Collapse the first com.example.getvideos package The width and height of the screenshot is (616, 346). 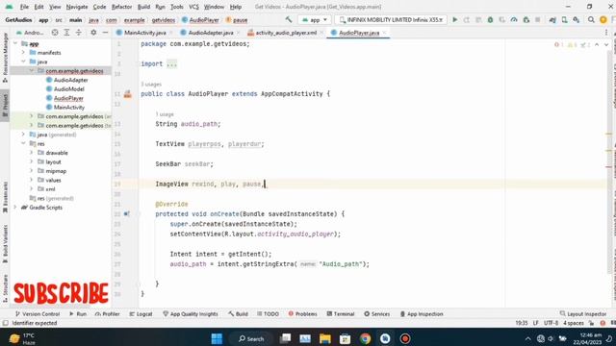pyautogui.click(x=32, y=71)
